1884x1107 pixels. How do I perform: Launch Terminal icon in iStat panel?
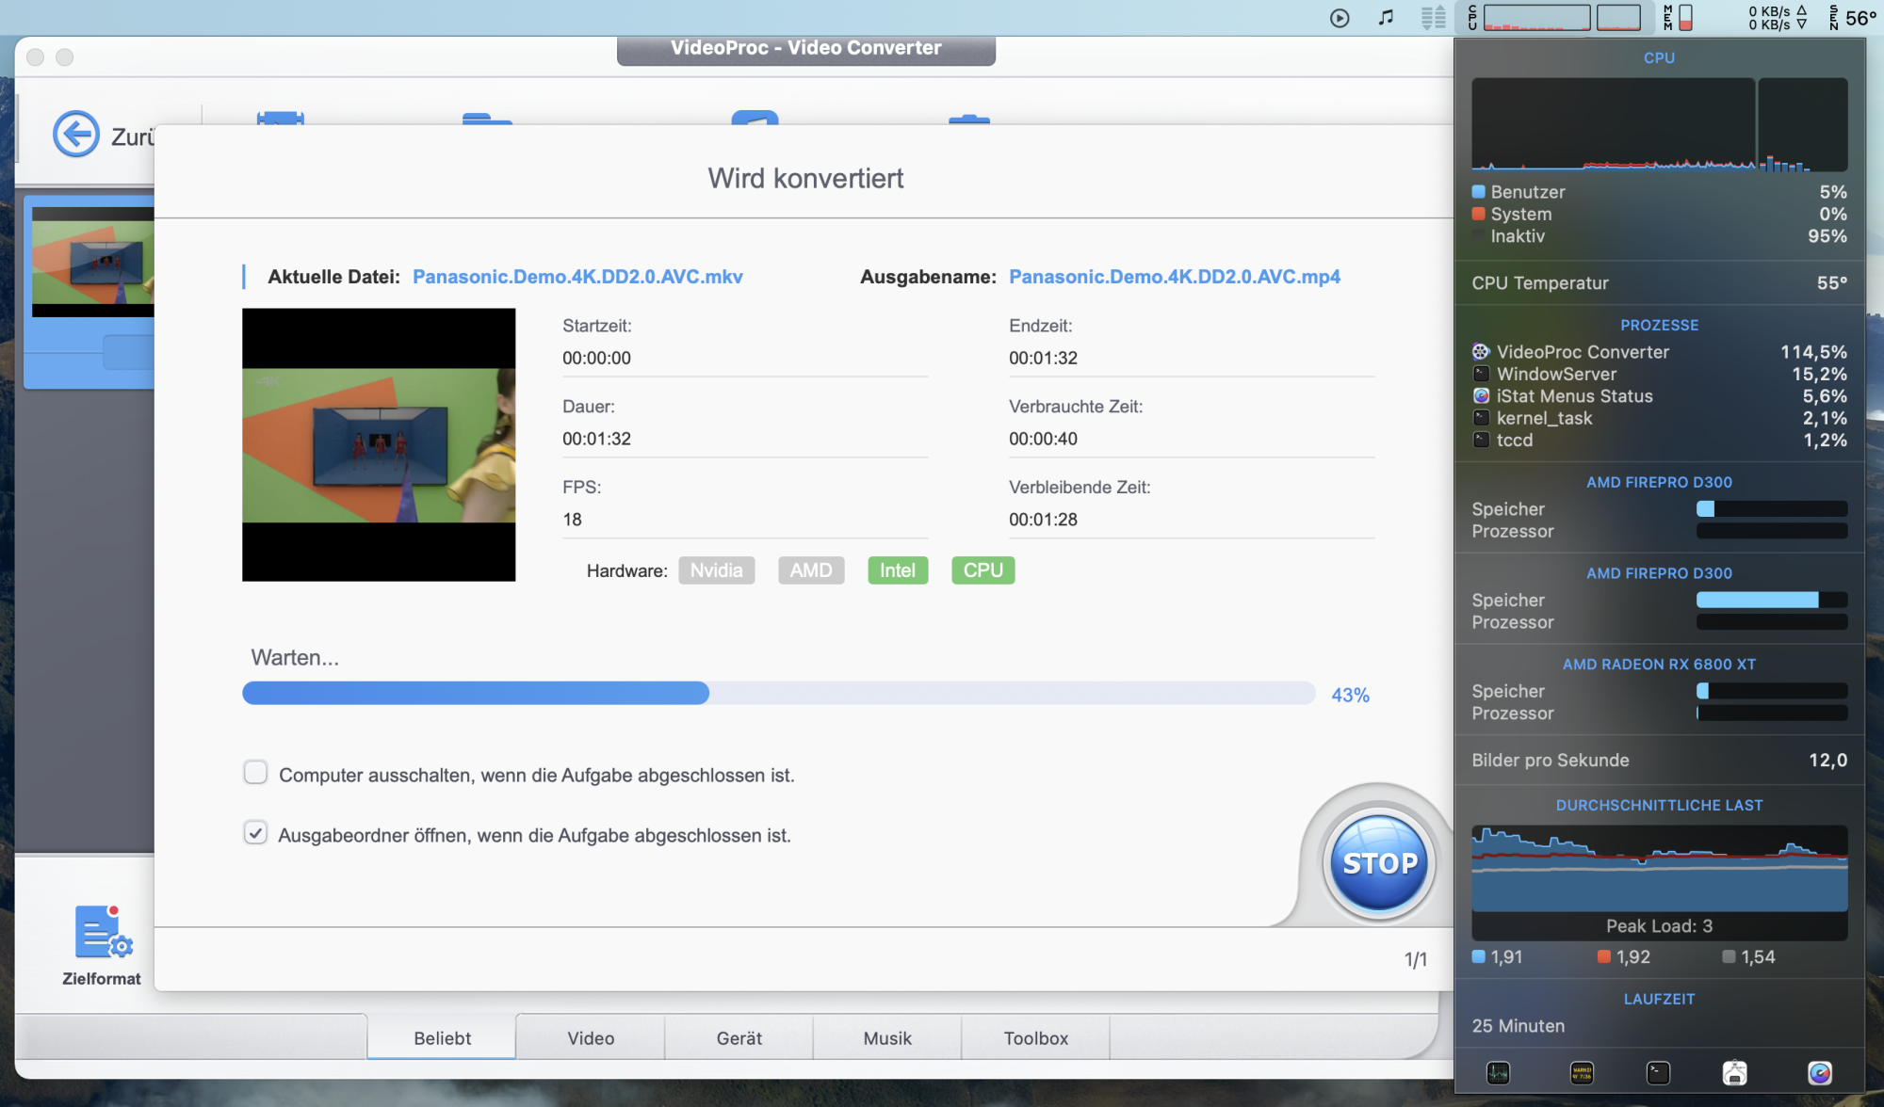click(x=1658, y=1072)
